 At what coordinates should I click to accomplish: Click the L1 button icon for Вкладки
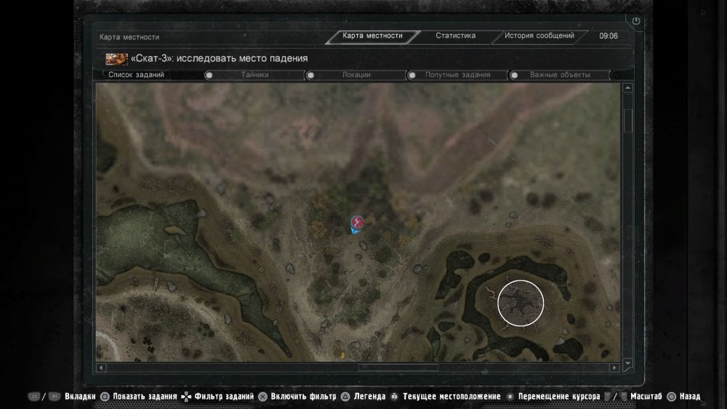point(34,397)
